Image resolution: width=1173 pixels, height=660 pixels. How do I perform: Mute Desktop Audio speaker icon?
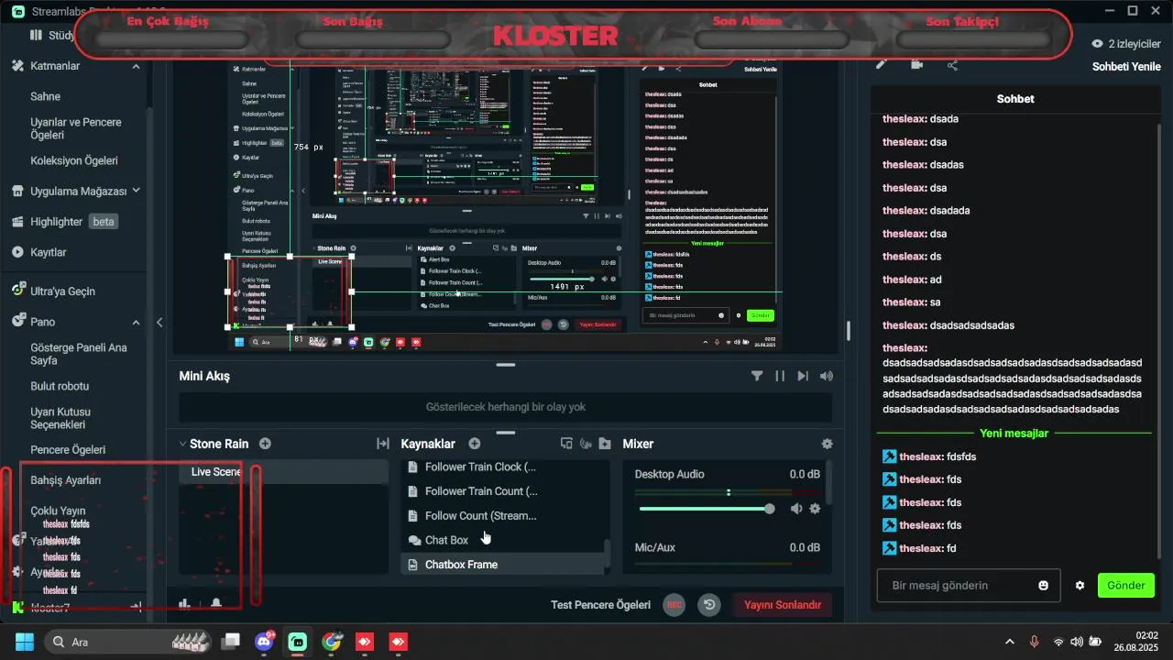796,509
